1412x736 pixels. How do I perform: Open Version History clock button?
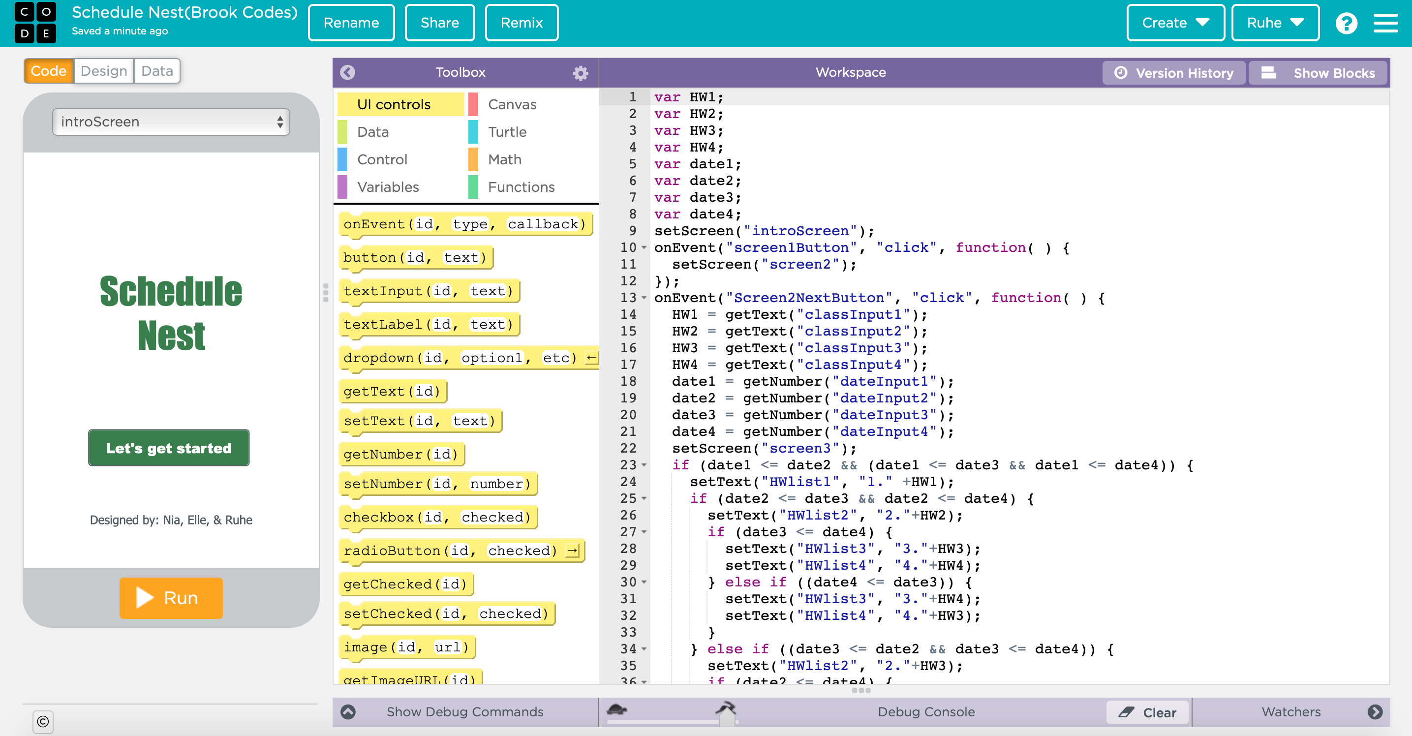(x=1173, y=73)
